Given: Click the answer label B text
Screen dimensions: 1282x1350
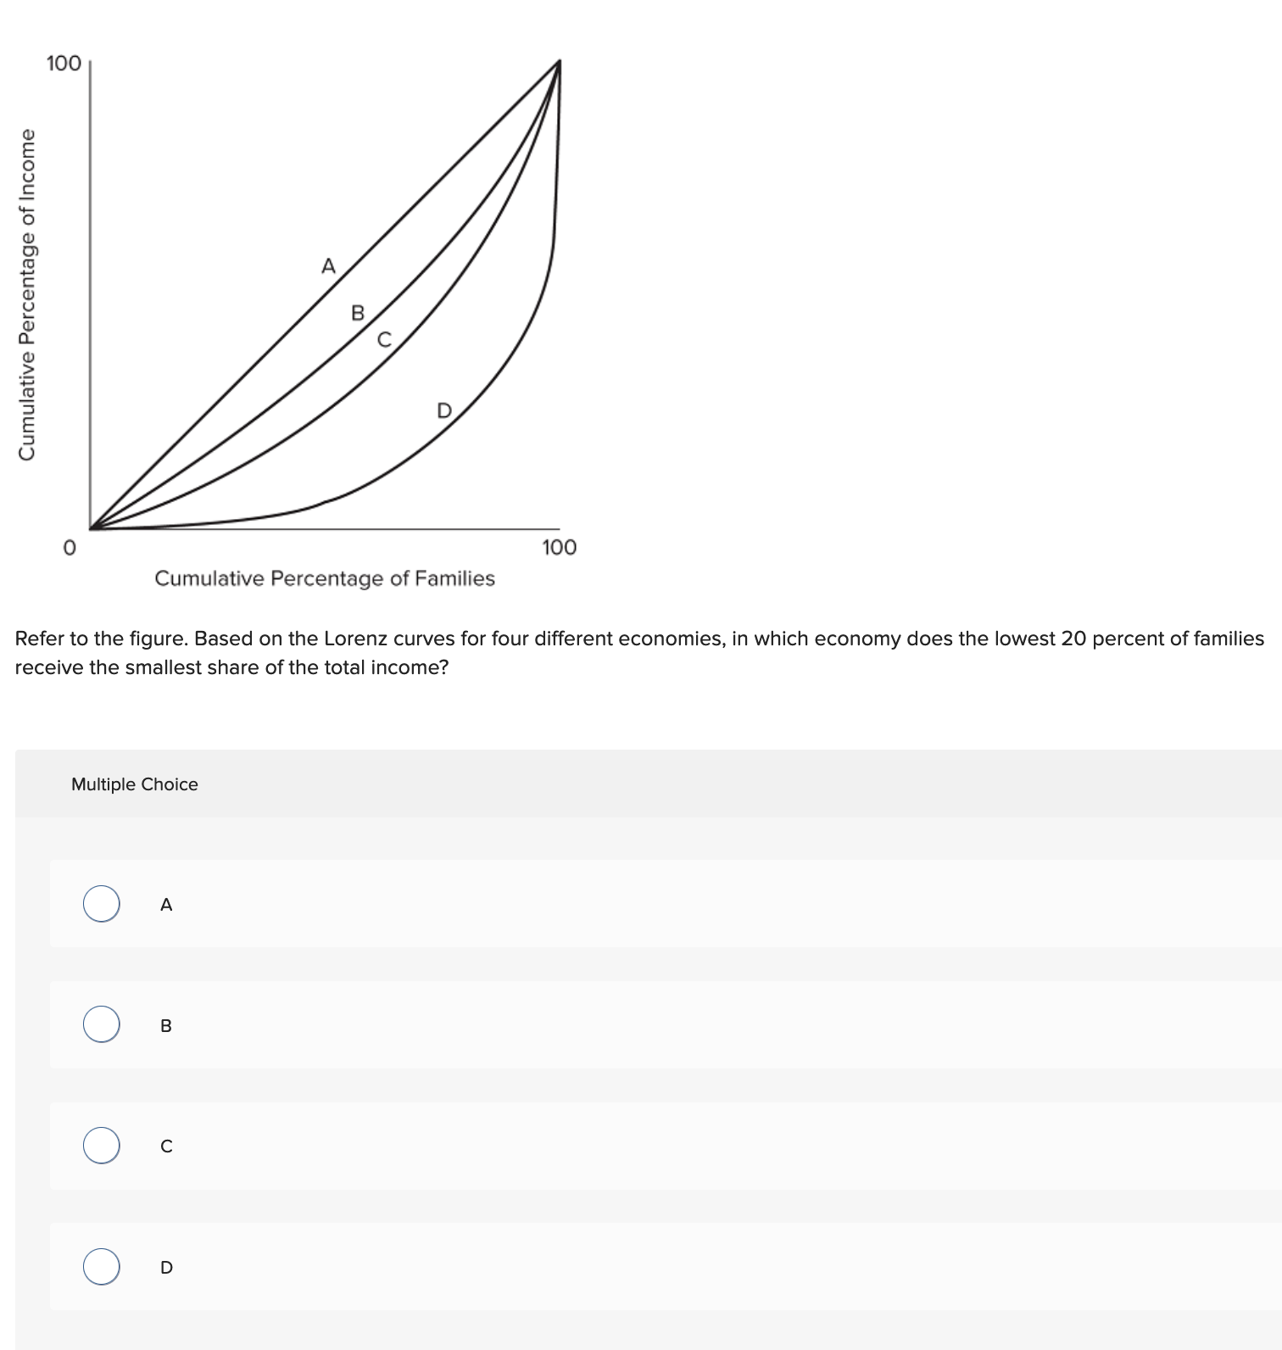Looking at the screenshot, I should [165, 1027].
